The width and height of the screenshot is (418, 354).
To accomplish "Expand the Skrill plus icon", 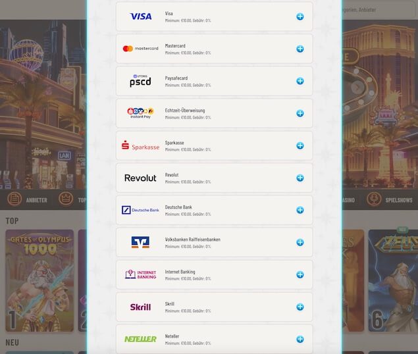I will 300,307.
